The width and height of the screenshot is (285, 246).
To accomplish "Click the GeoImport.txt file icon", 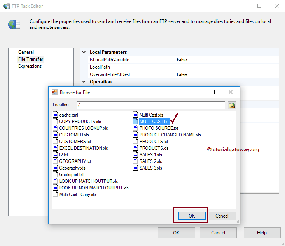I will pyautogui.click(x=56, y=174).
